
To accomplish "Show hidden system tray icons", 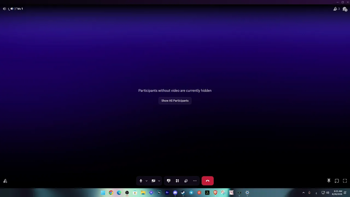I will point(303,193).
